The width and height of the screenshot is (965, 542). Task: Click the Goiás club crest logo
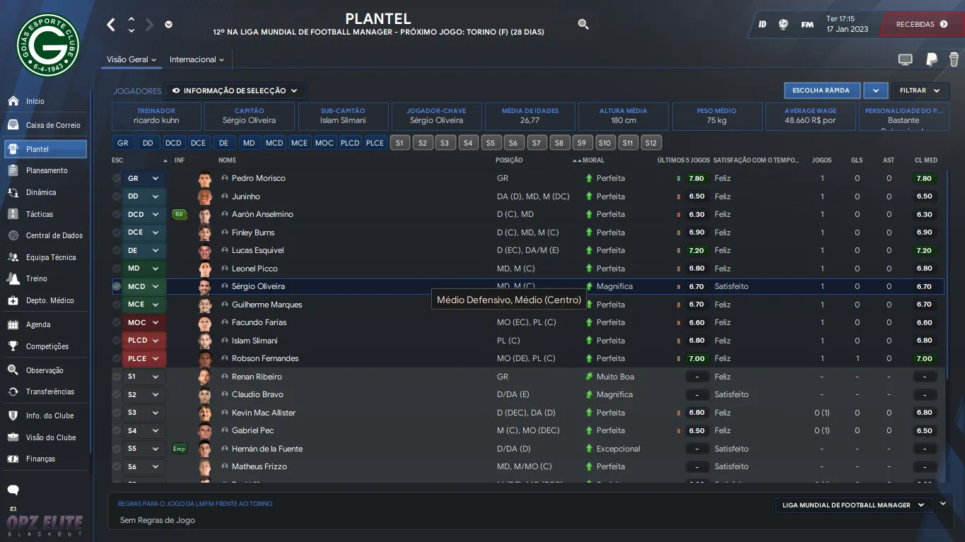(47, 46)
